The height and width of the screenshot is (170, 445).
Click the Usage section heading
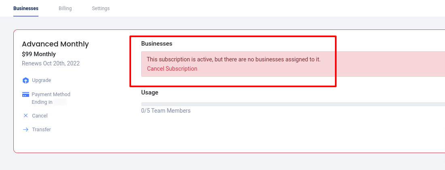150,92
